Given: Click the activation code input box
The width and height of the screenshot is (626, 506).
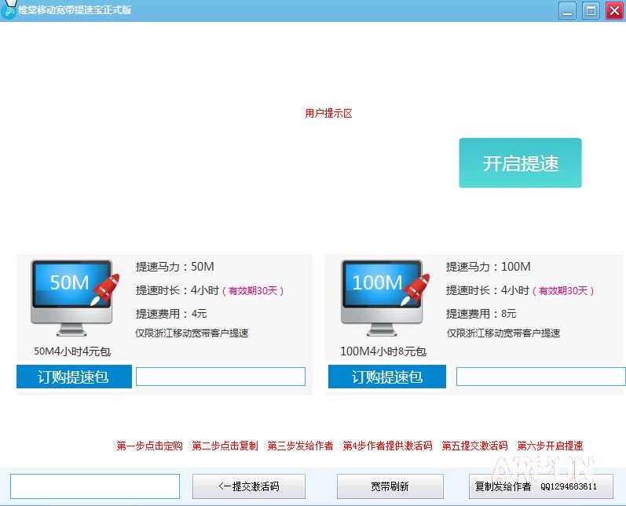Looking at the screenshot, I should coord(95,486).
